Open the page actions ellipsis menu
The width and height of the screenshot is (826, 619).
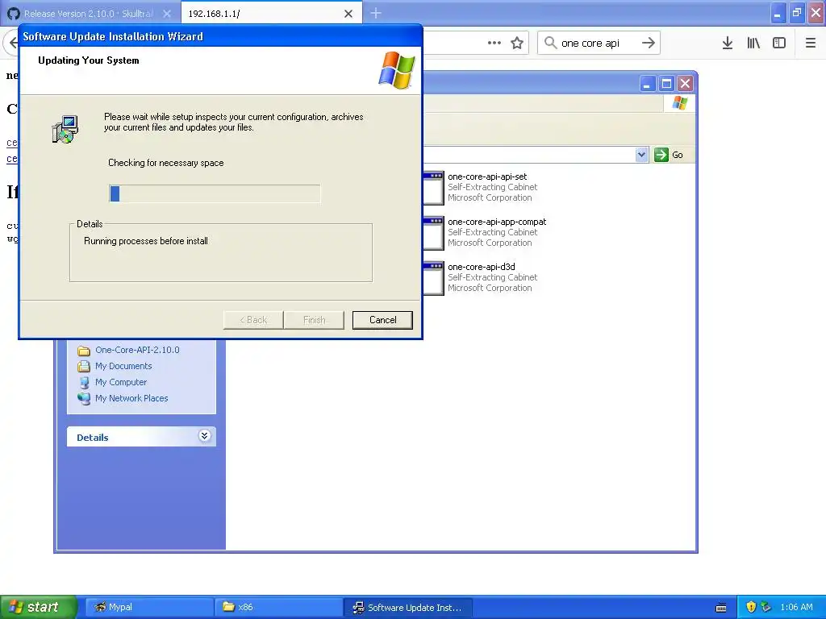[494, 44]
